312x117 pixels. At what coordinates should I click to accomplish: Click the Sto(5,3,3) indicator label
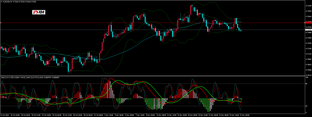point(5,77)
